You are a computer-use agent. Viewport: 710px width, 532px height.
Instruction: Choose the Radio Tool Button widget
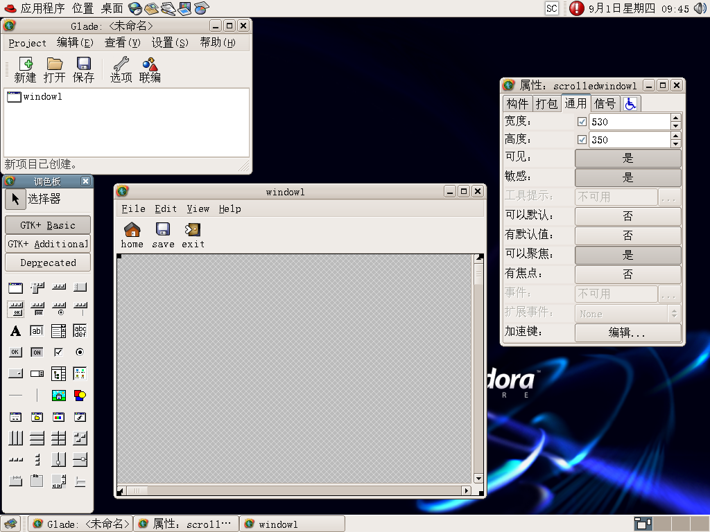59,308
